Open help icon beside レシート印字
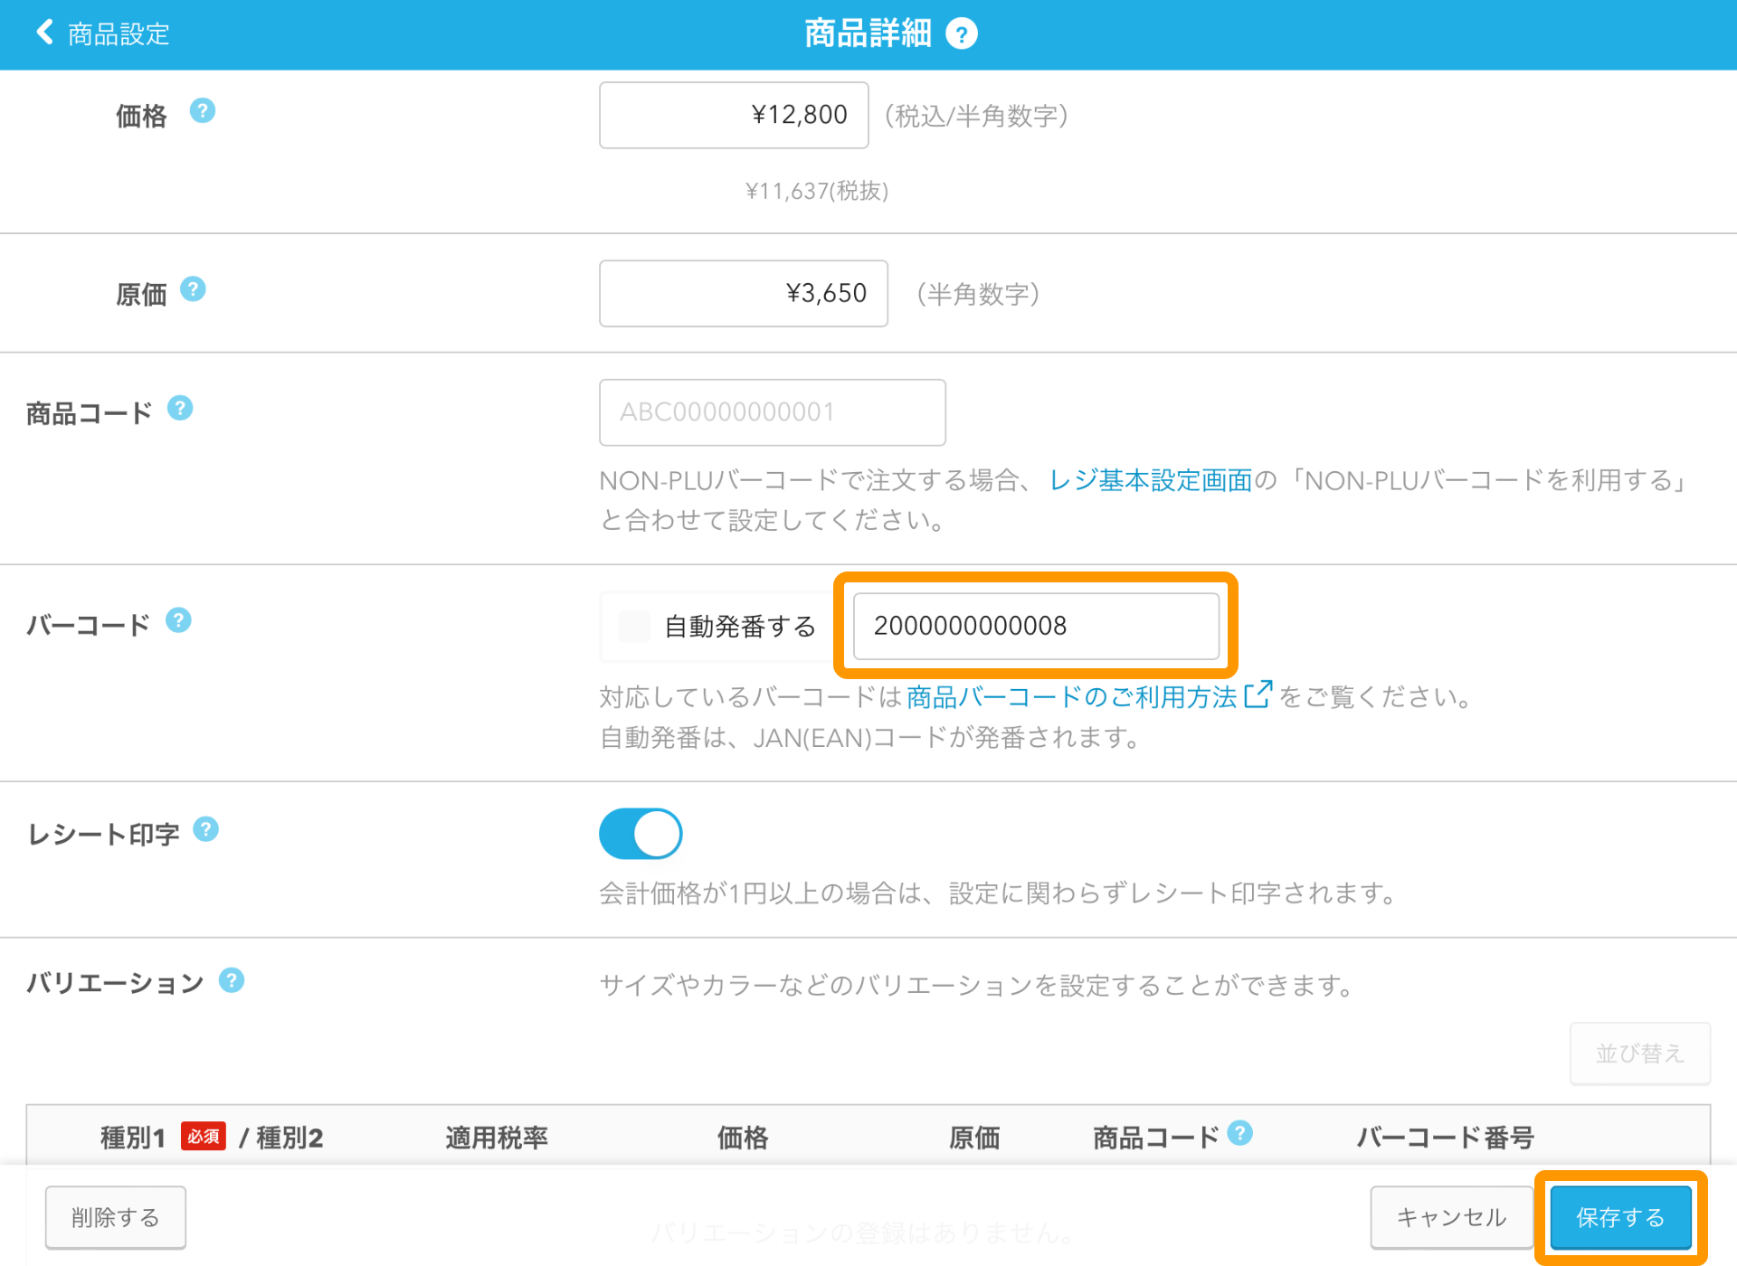Screen dimensions: 1737x1266 (x=206, y=829)
